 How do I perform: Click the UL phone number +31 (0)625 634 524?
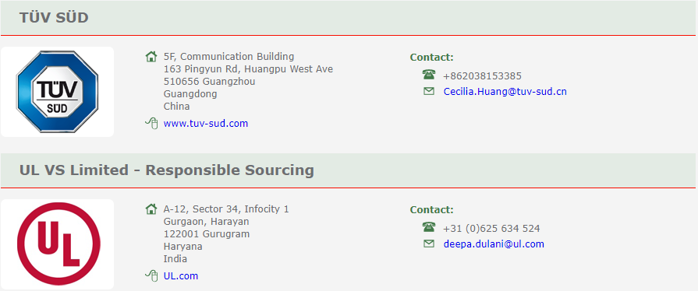point(491,229)
